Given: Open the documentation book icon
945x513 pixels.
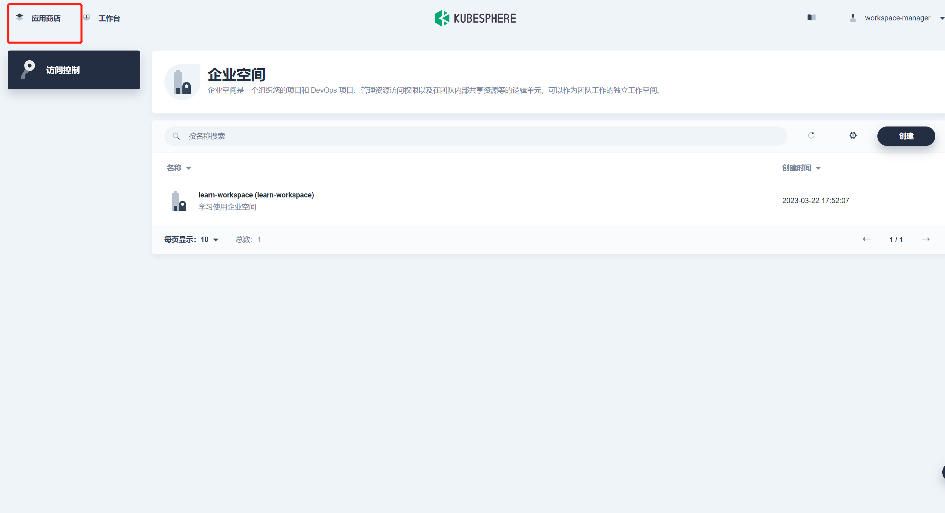Looking at the screenshot, I should tap(811, 18).
